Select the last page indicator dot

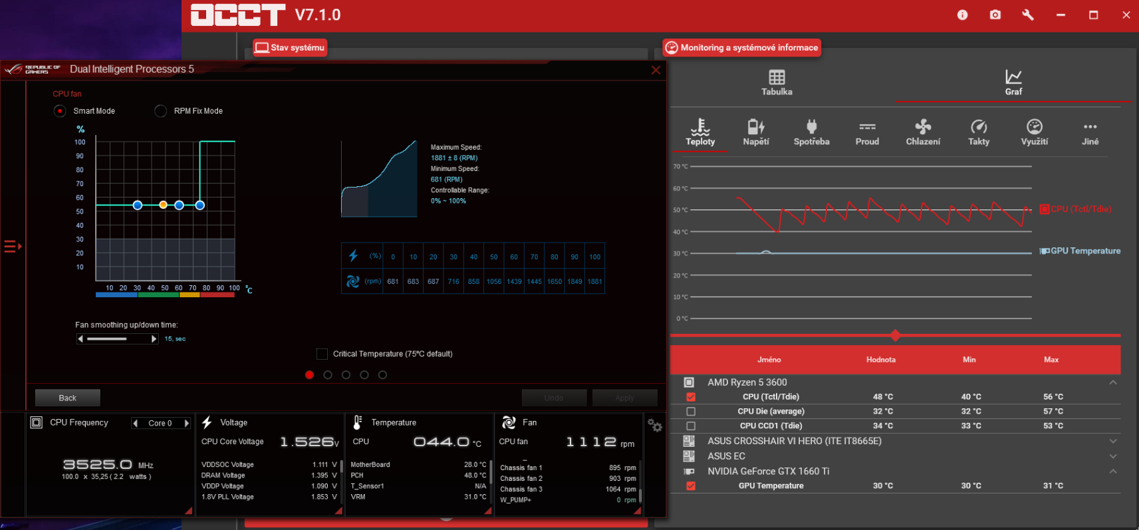coord(382,375)
